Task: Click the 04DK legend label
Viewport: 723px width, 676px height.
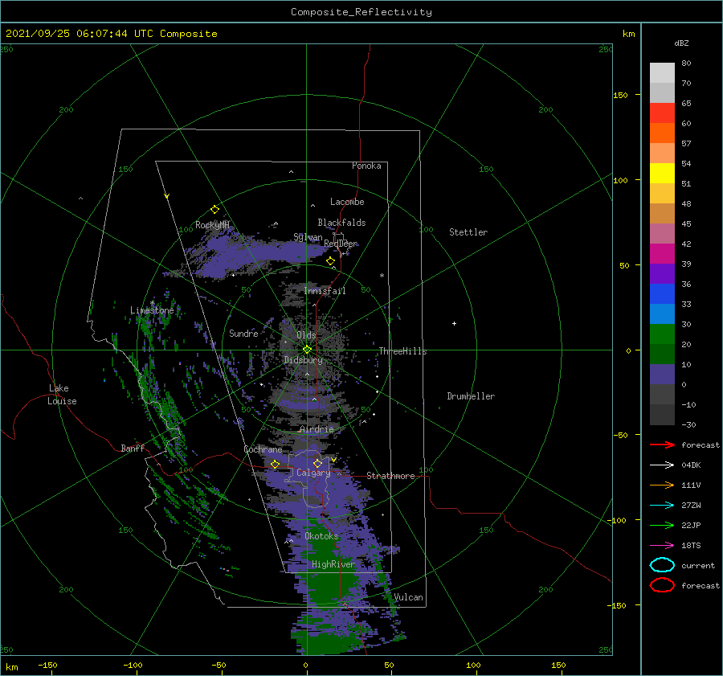Action: tap(691, 465)
